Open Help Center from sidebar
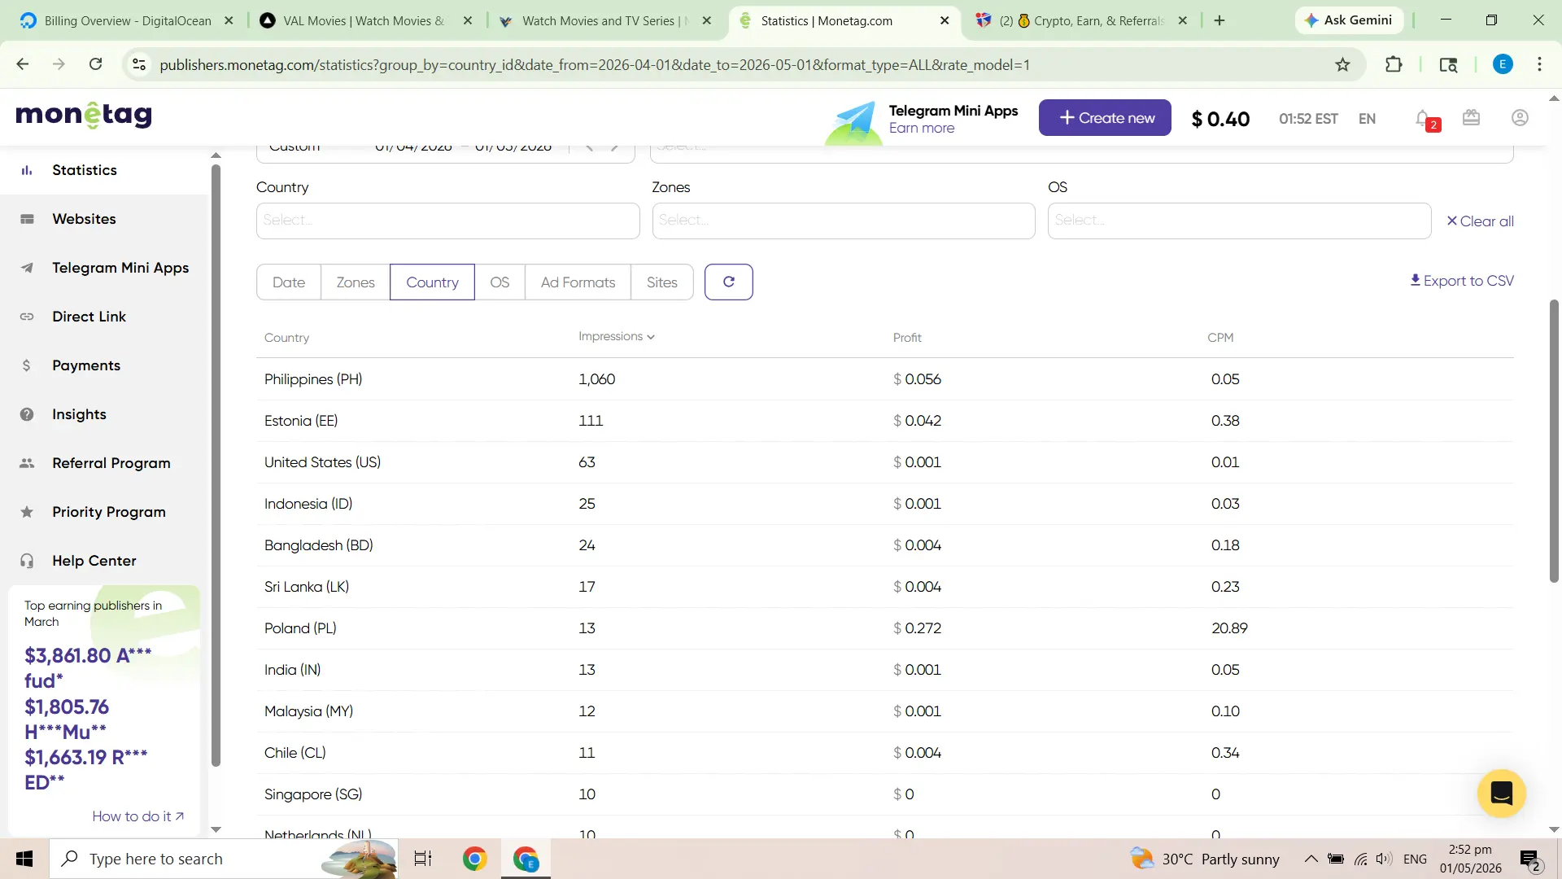 [x=94, y=561]
